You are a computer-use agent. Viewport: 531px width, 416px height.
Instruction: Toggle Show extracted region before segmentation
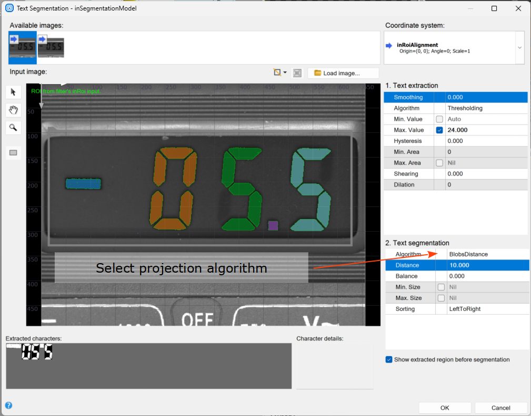[389, 360]
